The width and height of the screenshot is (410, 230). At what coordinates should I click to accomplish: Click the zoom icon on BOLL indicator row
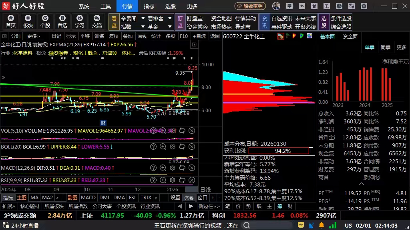(163, 147)
